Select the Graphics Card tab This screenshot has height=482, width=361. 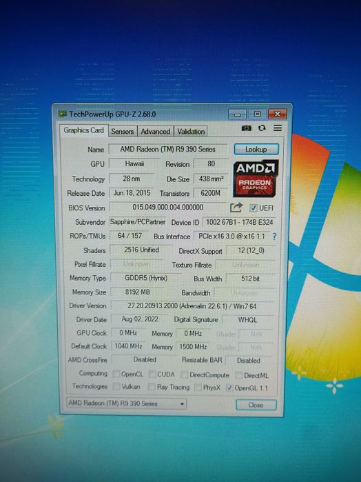point(84,130)
